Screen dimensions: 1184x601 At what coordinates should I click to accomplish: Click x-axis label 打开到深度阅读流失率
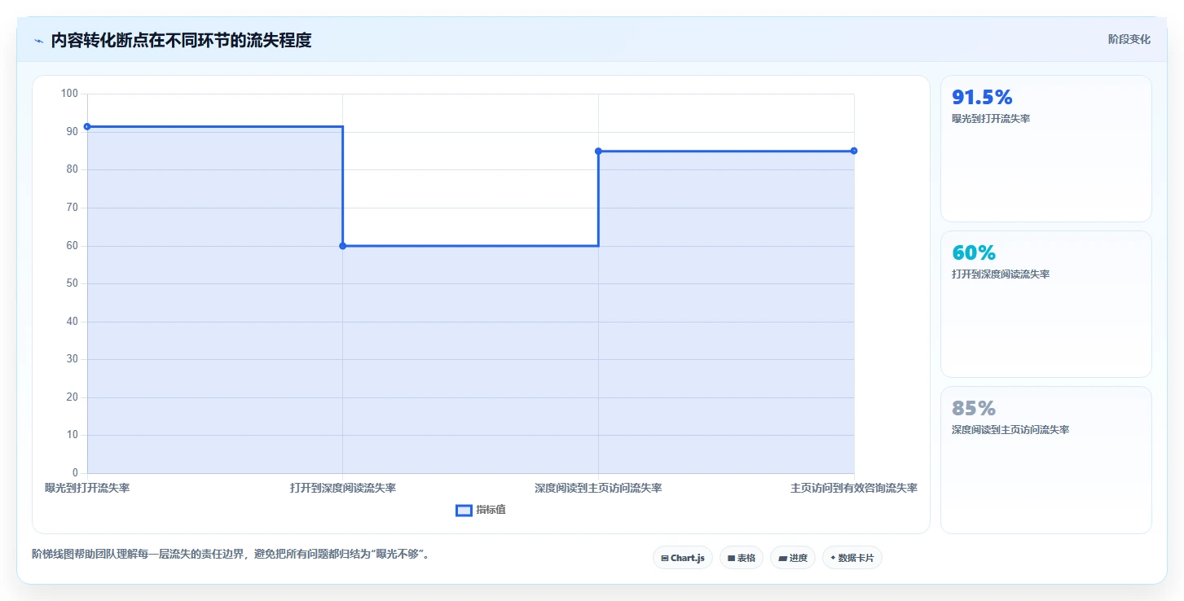[343, 488]
